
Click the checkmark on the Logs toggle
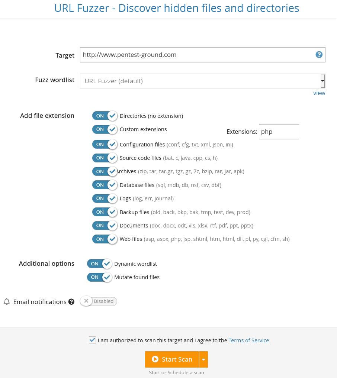point(112,198)
